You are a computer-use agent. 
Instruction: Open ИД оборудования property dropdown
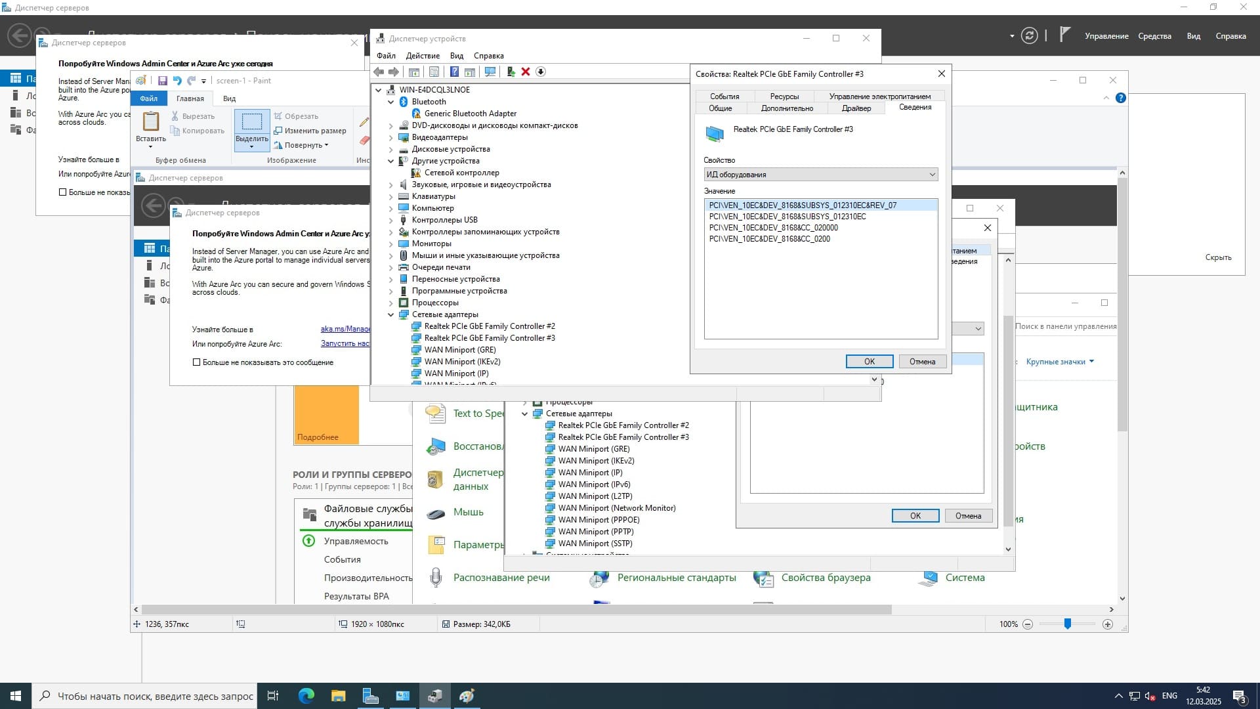pyautogui.click(x=820, y=175)
